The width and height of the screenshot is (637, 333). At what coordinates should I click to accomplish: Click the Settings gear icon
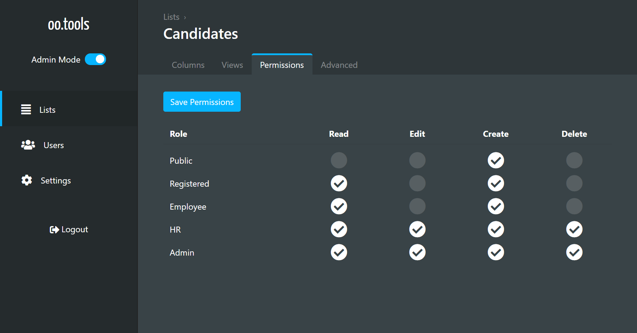pos(27,180)
